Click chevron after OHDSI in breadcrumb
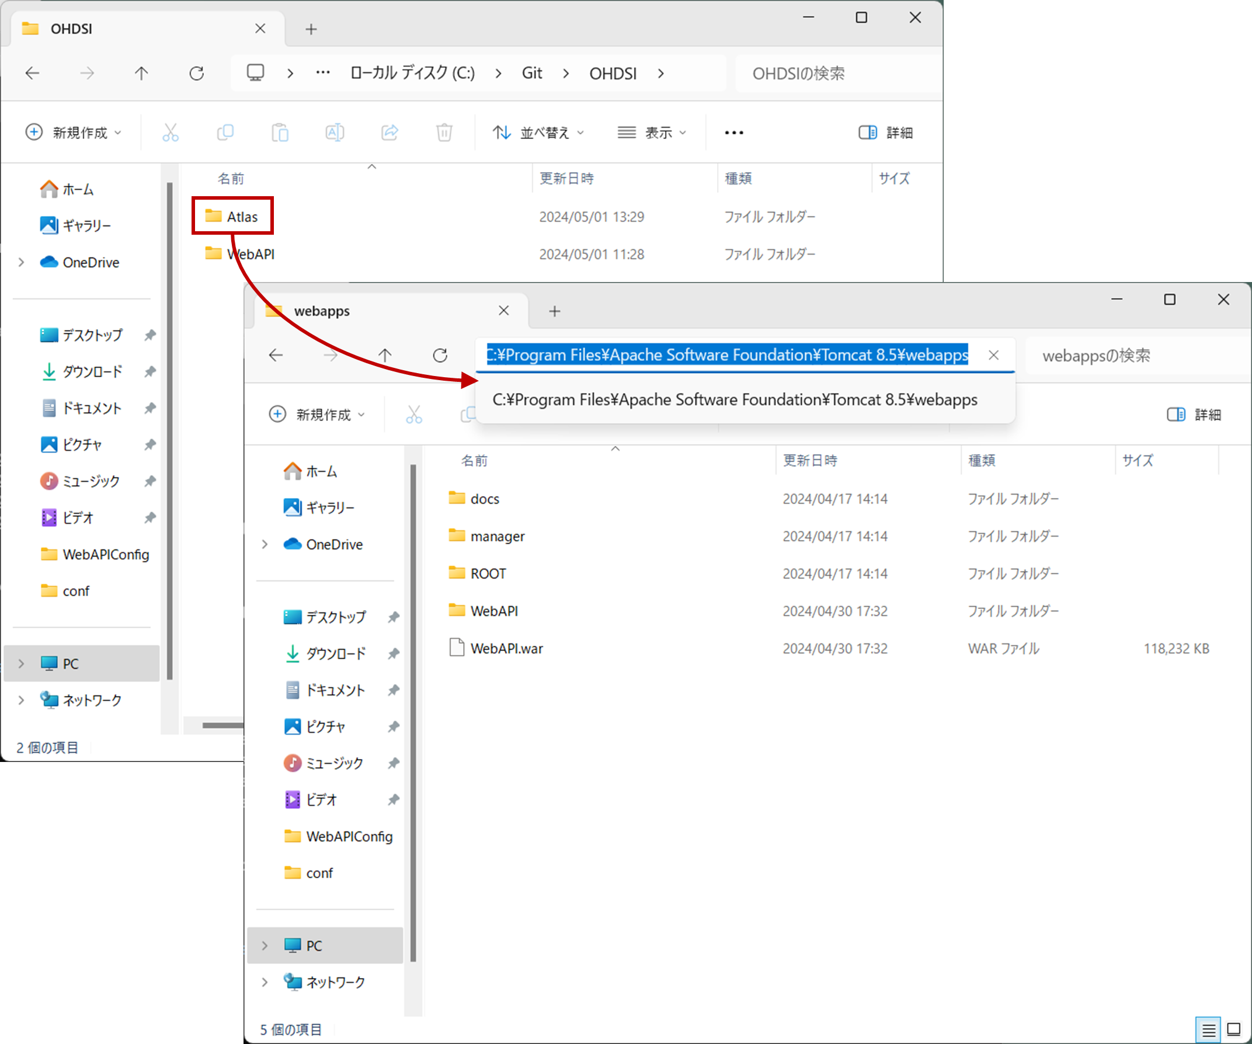Image resolution: width=1252 pixels, height=1044 pixels. 660,74
